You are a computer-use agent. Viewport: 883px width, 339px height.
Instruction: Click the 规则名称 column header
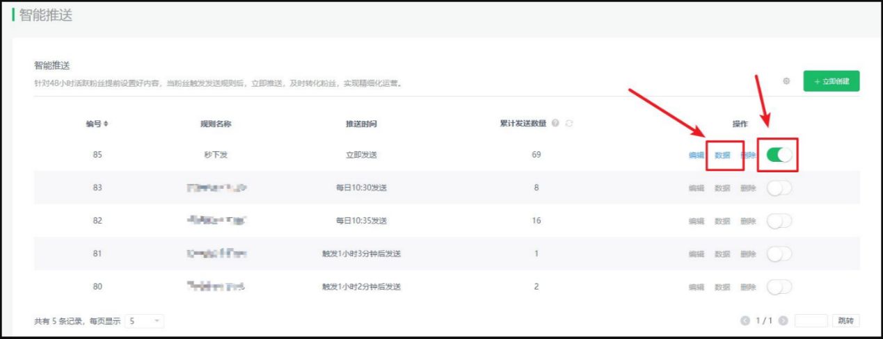(x=216, y=124)
